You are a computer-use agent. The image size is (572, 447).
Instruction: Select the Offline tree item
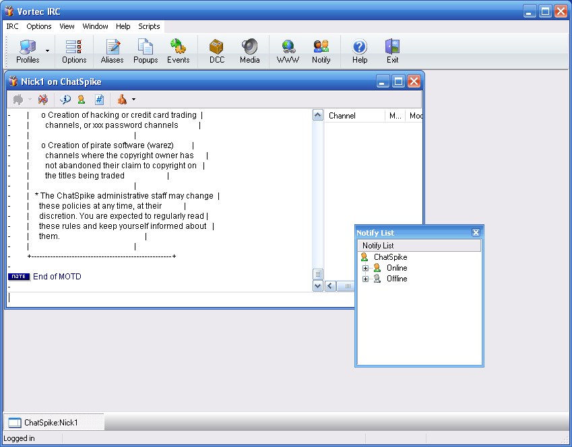pyautogui.click(x=397, y=279)
